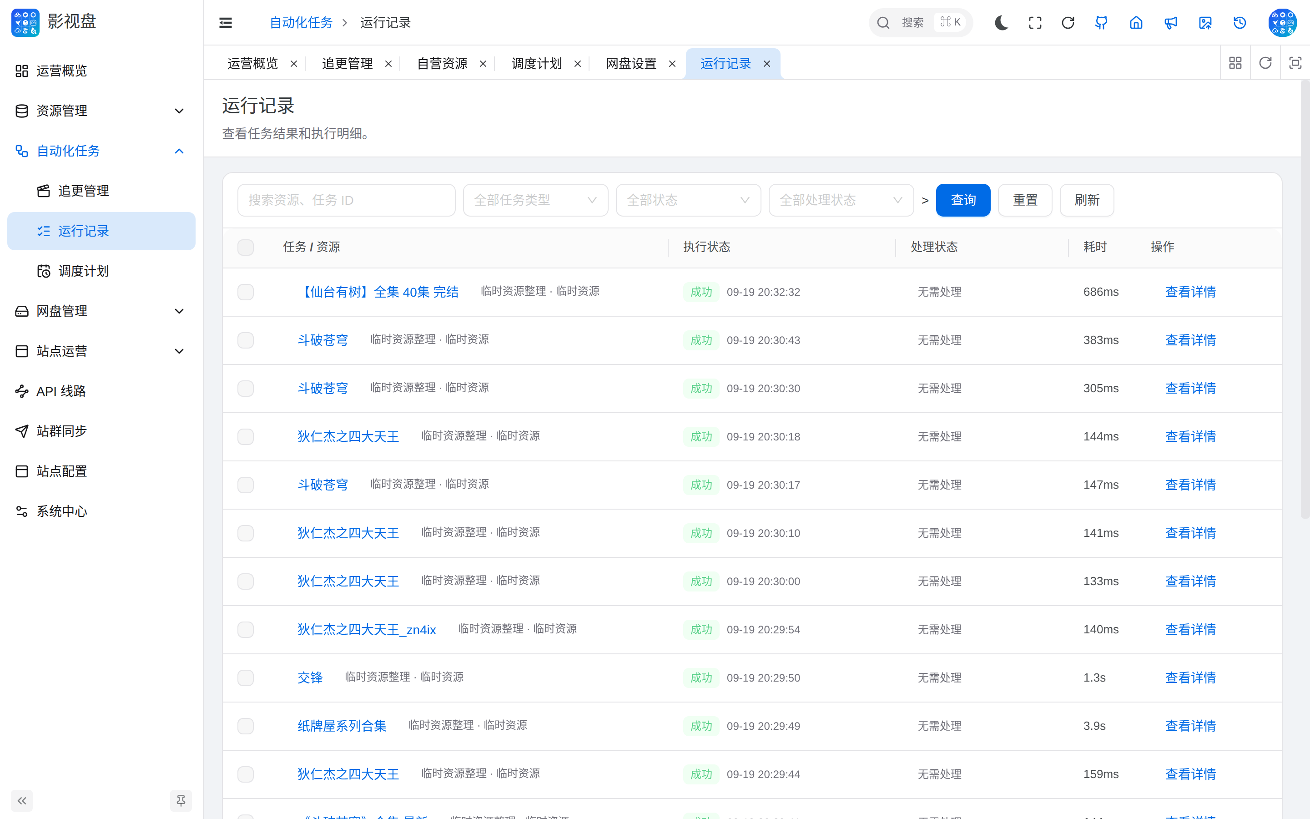1310x819 pixels.
Task: Open 纸牌屋系列合集 task link
Action: (342, 726)
